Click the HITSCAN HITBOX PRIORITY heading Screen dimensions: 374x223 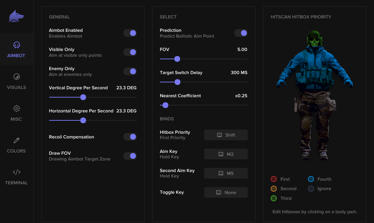(x=301, y=17)
